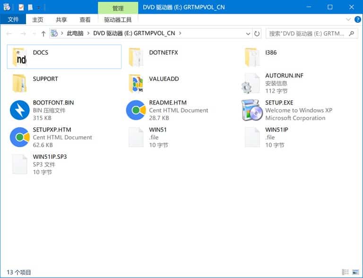Screen dimensions: 363x278
Task: Select the SETUPXP.HTM file name
Action: click(52, 130)
